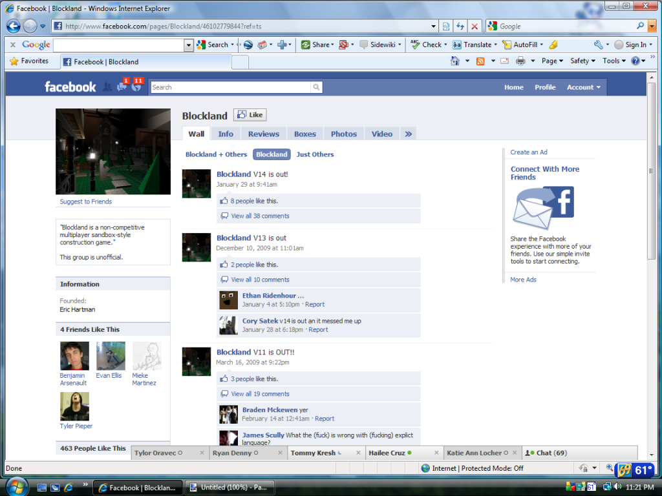Click the Home link in Facebook header

(514, 87)
